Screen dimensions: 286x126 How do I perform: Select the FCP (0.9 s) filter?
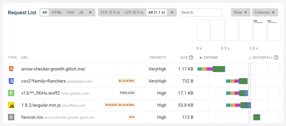110,12
